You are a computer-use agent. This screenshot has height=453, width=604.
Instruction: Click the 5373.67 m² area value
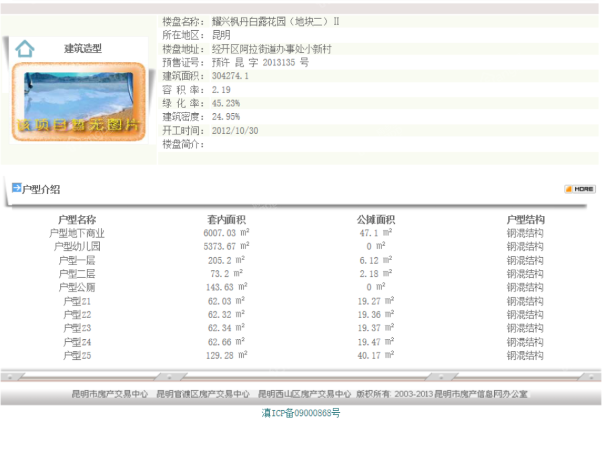pyautogui.click(x=226, y=247)
